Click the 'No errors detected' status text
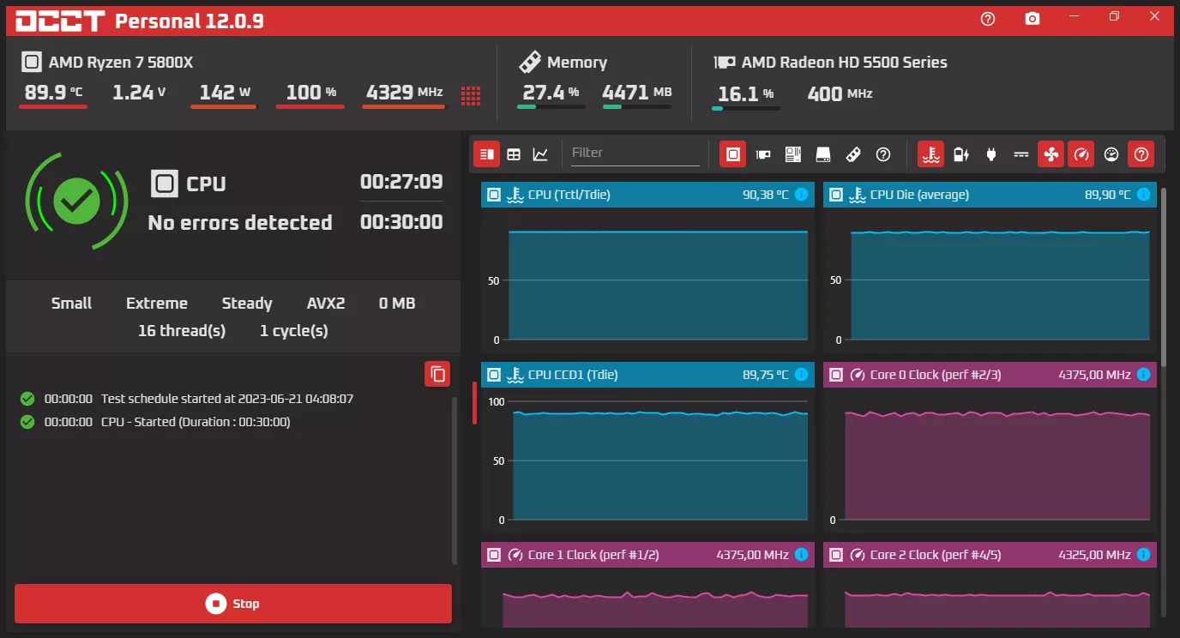1180x638 pixels. [240, 223]
